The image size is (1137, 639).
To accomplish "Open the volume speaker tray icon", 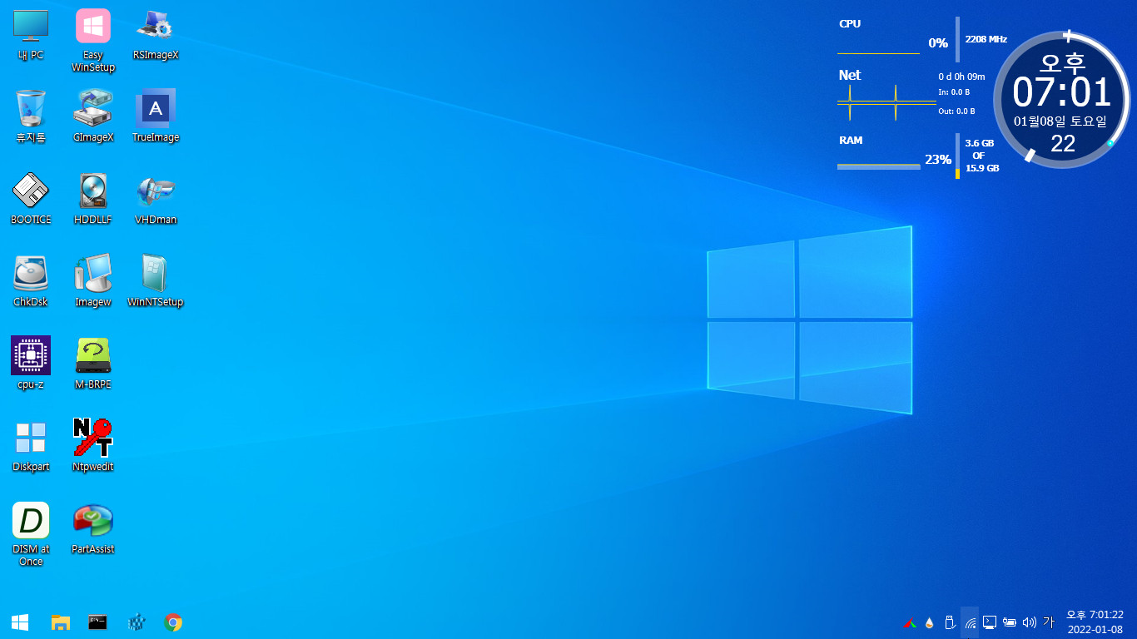I will coord(1030,622).
